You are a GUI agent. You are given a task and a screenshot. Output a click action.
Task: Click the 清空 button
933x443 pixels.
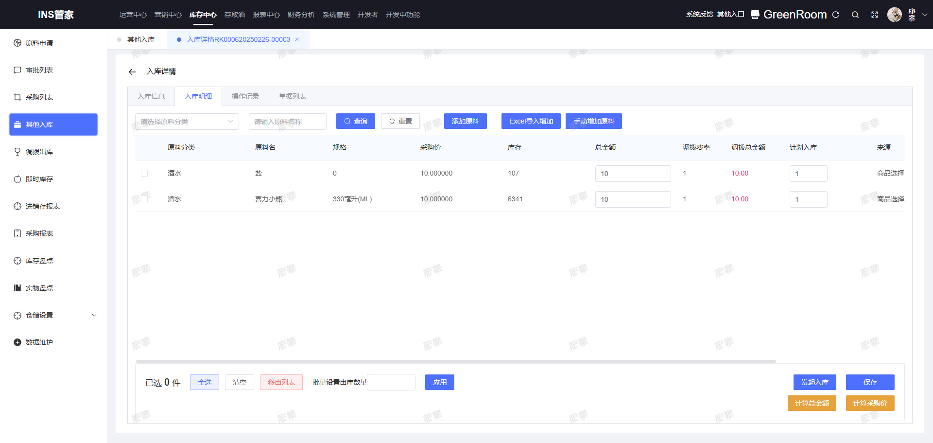tap(240, 382)
